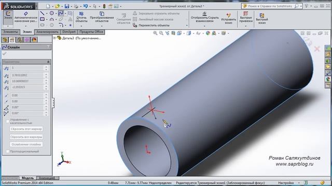
Task: Toggle Пропорциональный checkbox
Action: pyautogui.click(x=8, y=151)
